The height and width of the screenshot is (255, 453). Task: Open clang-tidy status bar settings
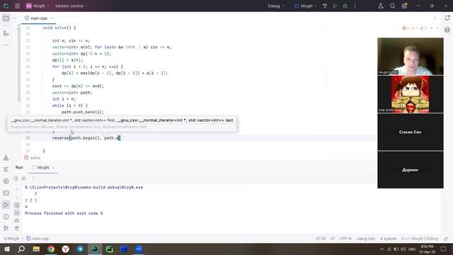[x=366, y=239]
